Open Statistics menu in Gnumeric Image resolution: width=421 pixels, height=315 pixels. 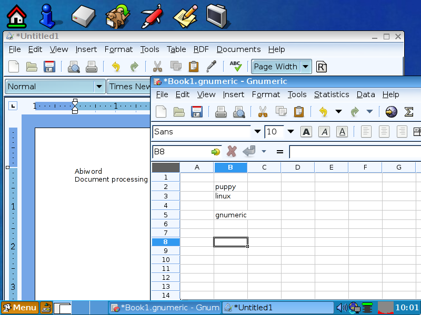click(x=332, y=94)
